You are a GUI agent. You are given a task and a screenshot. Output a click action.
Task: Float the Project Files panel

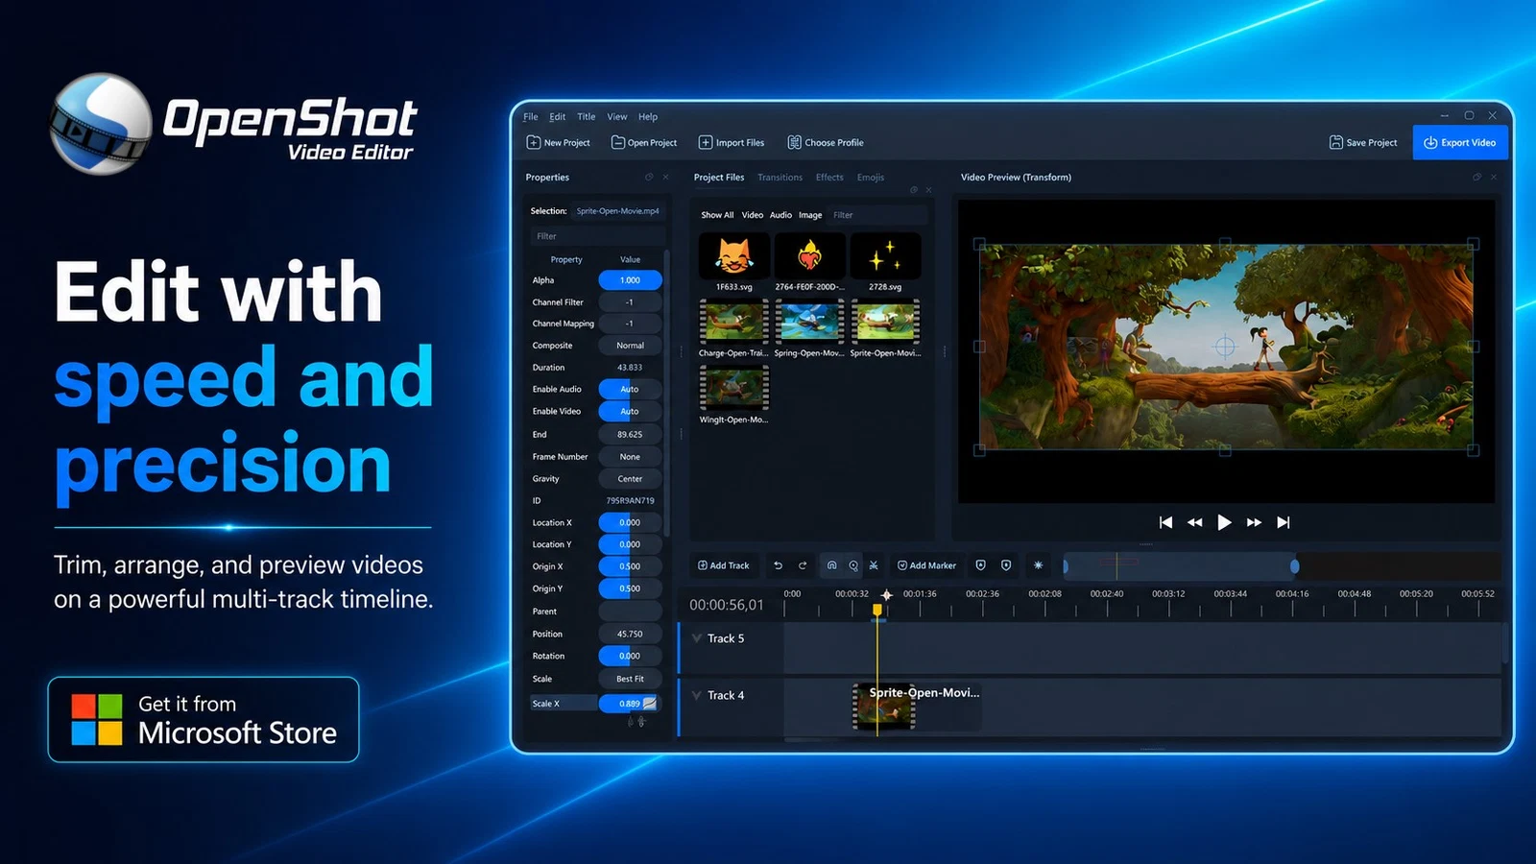coord(914,190)
